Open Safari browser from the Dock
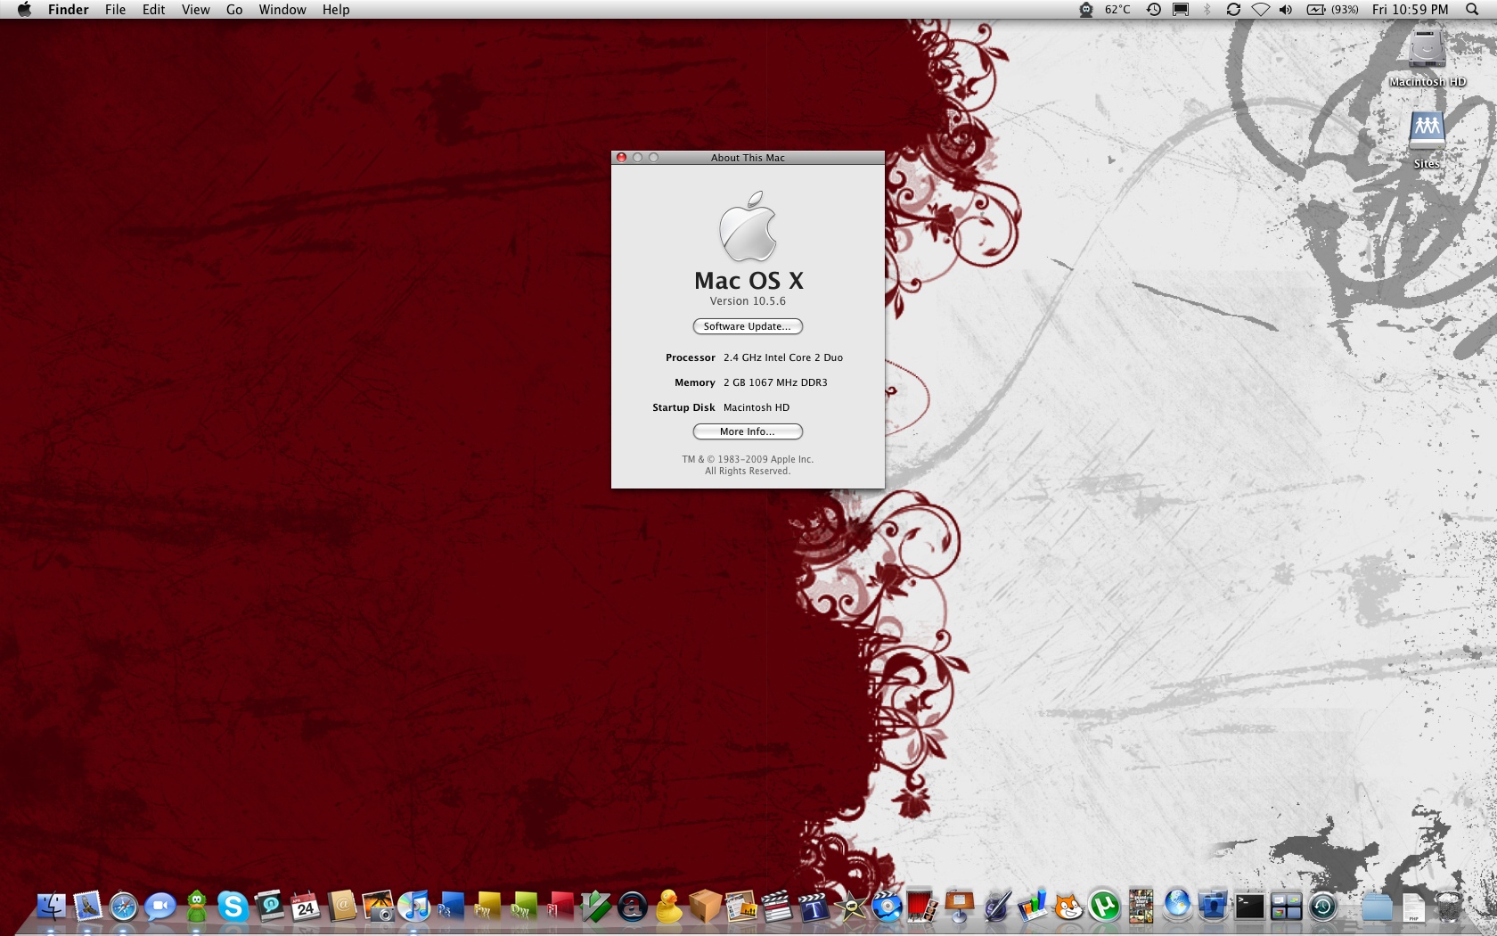 124,907
